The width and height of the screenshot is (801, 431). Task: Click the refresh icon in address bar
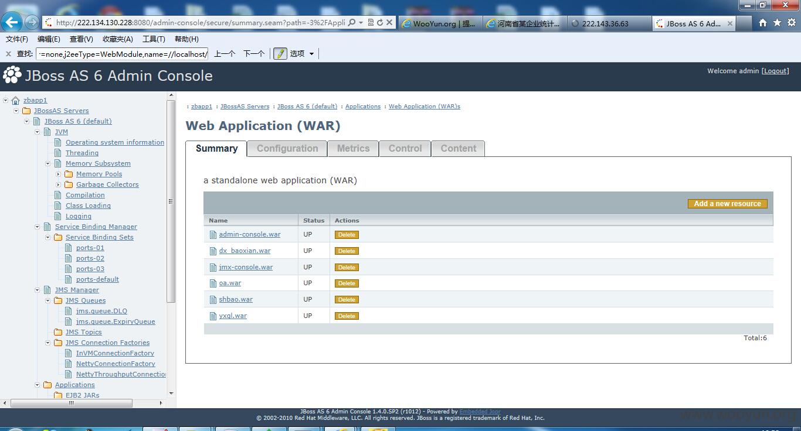pyautogui.click(x=380, y=23)
